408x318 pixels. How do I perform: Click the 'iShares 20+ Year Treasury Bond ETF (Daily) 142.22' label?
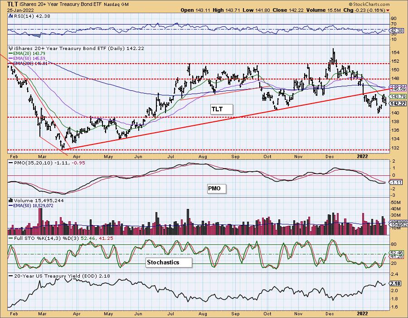pyautogui.click(x=79, y=49)
